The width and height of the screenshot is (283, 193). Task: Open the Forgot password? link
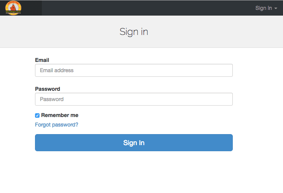[x=57, y=125]
